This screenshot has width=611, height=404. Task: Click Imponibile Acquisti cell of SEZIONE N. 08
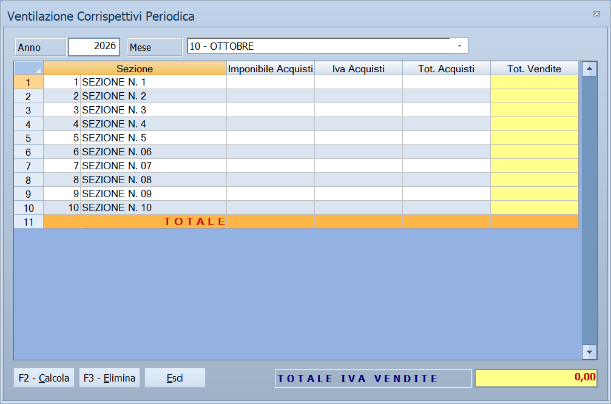tap(271, 180)
